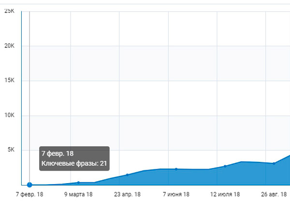Select the '23 апр. 18' x-axis label
This screenshot has height=202, width=290.
pyautogui.click(x=127, y=195)
